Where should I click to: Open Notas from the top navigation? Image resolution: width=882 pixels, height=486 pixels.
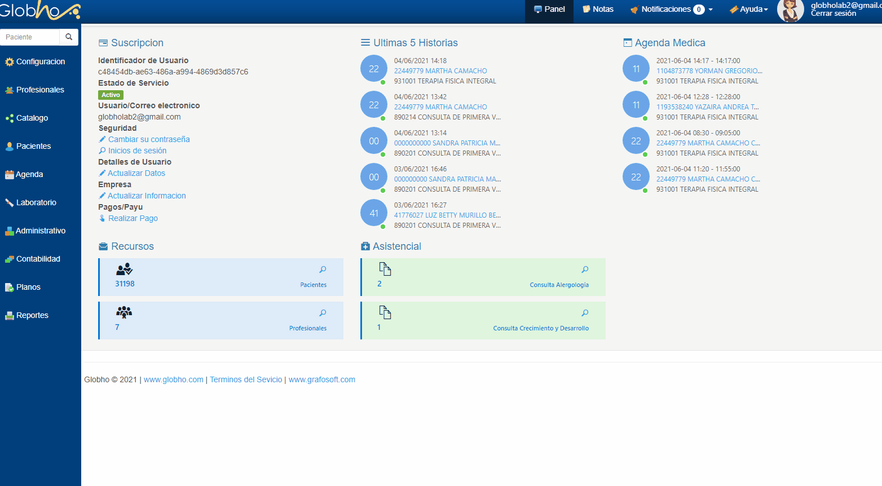598,10
